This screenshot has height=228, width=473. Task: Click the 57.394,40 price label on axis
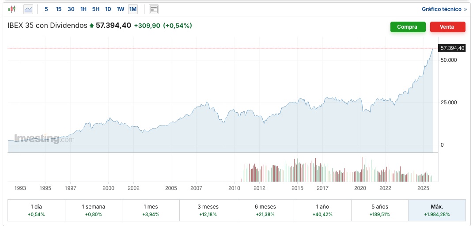(452, 48)
